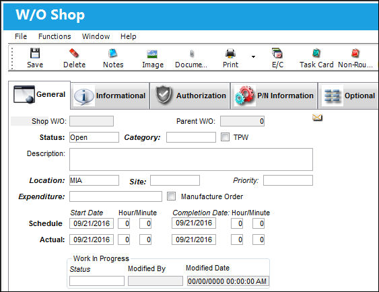
Task: Click the Schedule start minute field
Action: [x=145, y=223]
